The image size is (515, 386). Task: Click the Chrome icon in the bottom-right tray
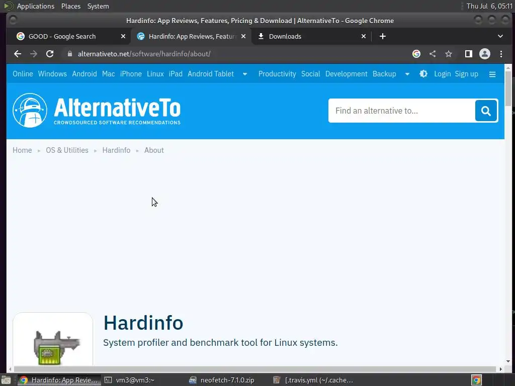(x=476, y=380)
